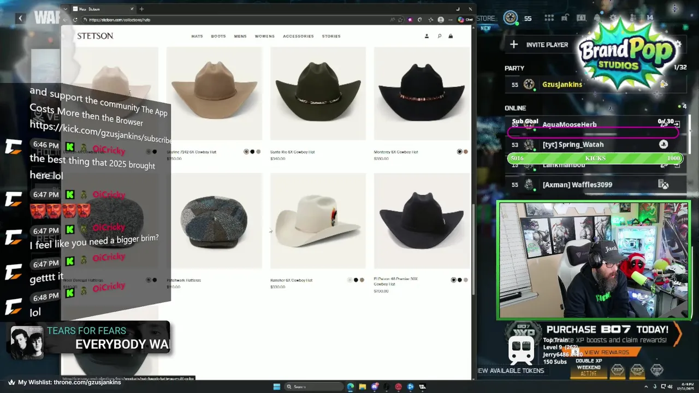Screen dimensions: 699x393
Task: Select [tyt] Spring_Watah online player
Action: 573,145
